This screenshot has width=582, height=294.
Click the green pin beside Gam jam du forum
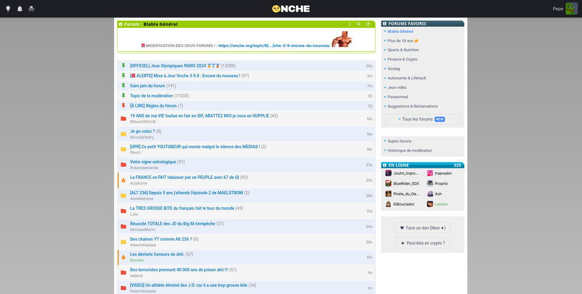(123, 86)
